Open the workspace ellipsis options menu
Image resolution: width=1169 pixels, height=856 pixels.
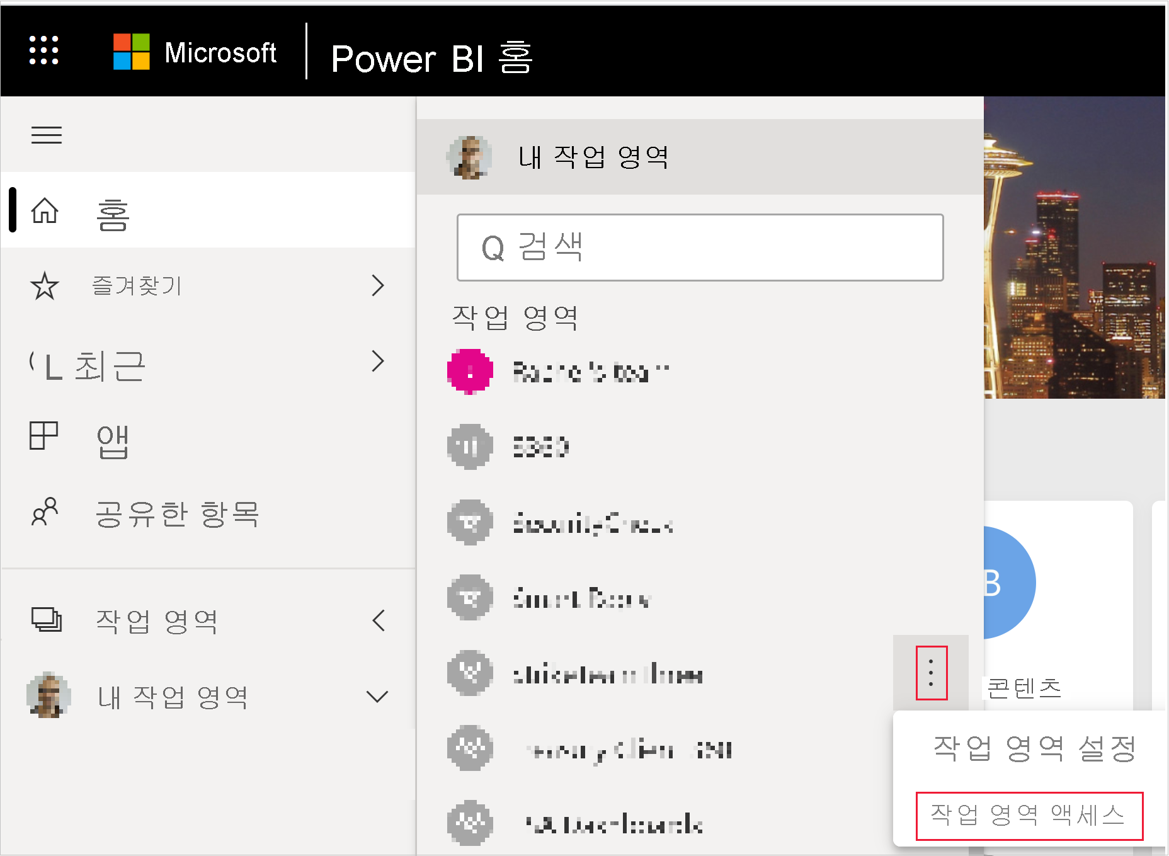pos(932,671)
